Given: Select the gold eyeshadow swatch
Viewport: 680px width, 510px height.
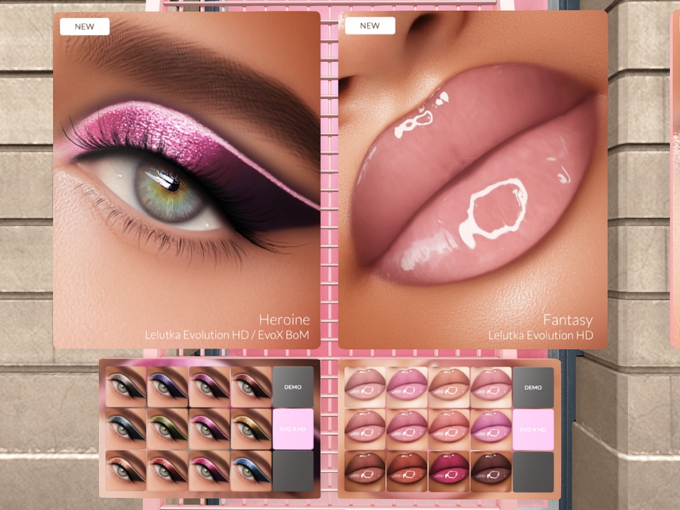Looking at the screenshot, I should 251,429.
